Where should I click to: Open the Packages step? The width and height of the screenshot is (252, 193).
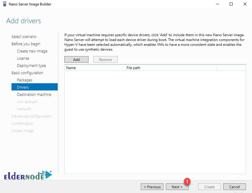[24, 80]
